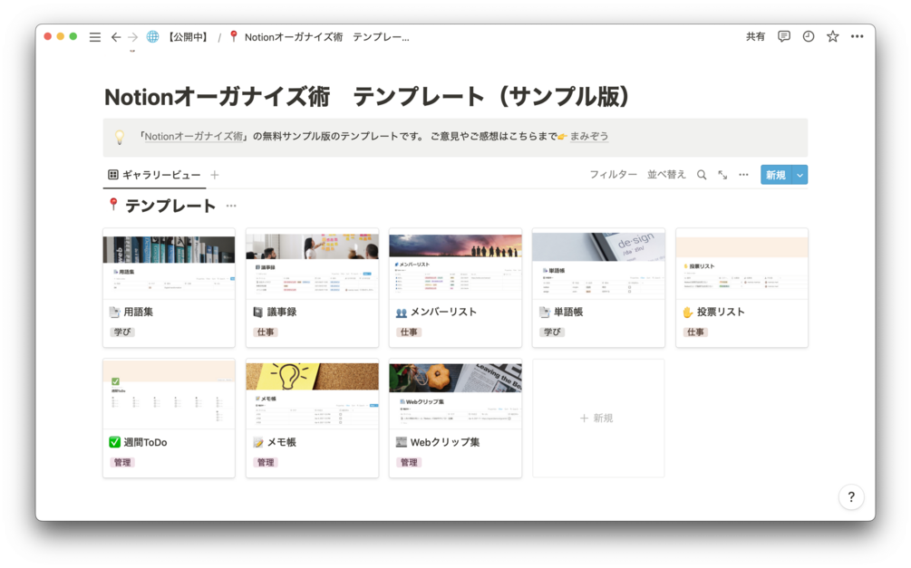Open the ellipsis next to テンプレート
The image size is (911, 568).
click(x=231, y=206)
